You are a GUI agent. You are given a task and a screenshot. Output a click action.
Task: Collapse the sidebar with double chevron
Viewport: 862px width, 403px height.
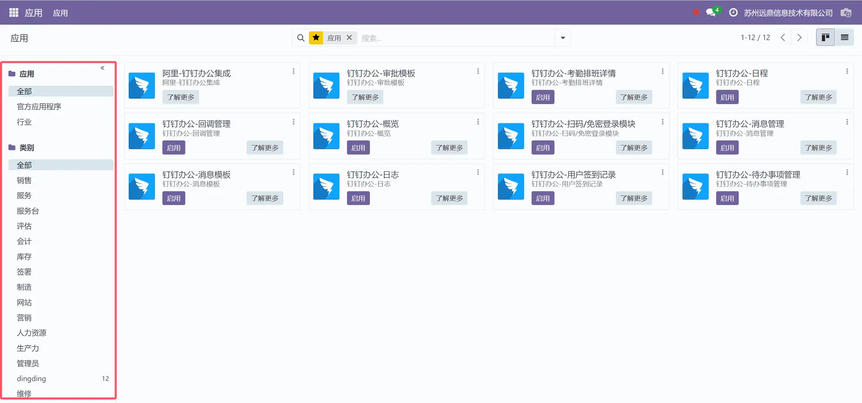[x=102, y=68]
